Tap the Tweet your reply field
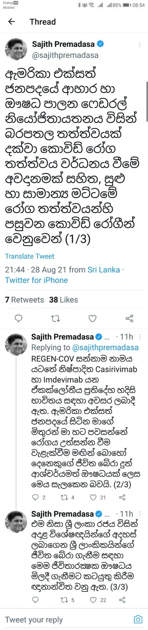The width and height of the screenshot is (148, 630). 67,620
